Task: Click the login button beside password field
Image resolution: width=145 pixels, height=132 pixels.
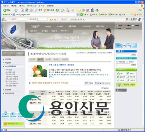Action: pyautogui.click(x=53, y=20)
